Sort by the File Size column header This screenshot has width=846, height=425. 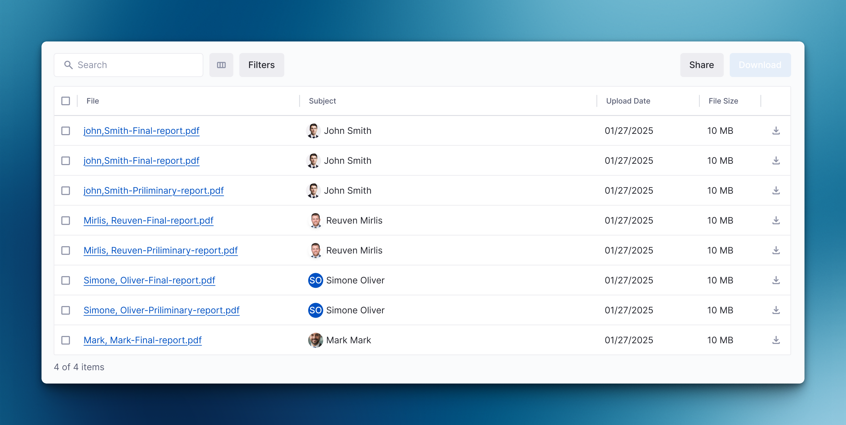(x=723, y=101)
